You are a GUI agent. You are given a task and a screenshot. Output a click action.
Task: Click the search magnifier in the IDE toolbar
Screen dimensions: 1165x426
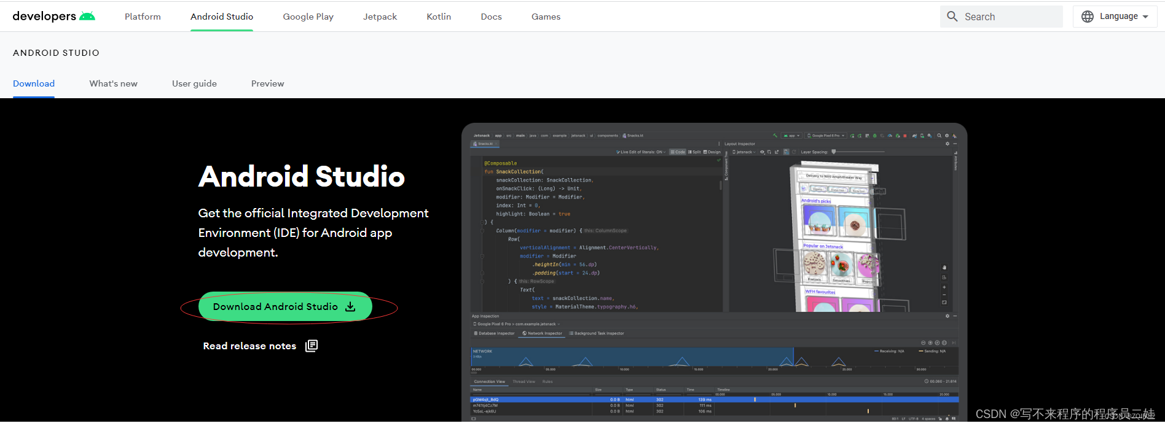[x=939, y=136]
